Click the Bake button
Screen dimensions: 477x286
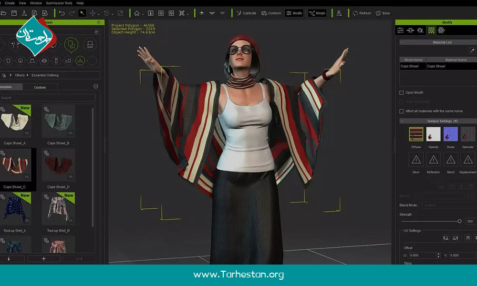383,13
